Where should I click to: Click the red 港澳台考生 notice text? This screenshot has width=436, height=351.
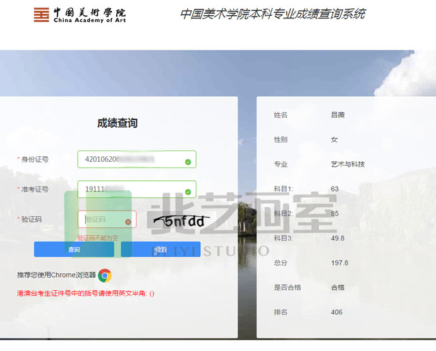tap(85, 293)
